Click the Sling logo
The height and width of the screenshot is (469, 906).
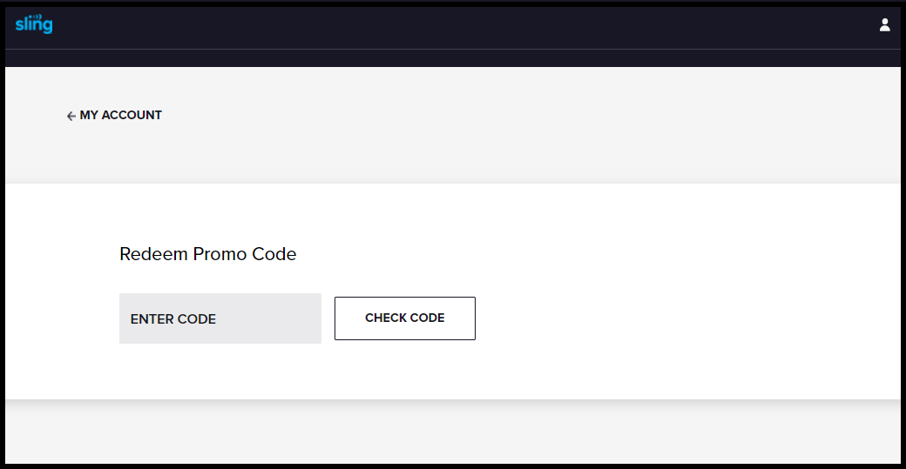pos(33,24)
